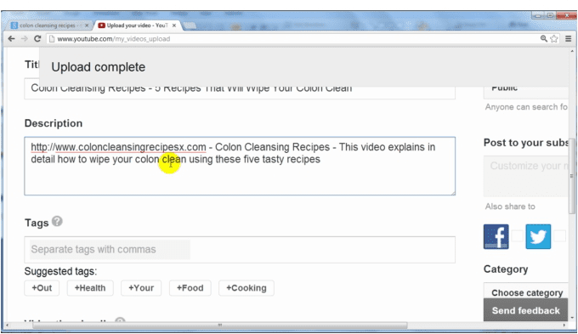
Task: Click the browser Forward arrow
Action: pos(25,39)
